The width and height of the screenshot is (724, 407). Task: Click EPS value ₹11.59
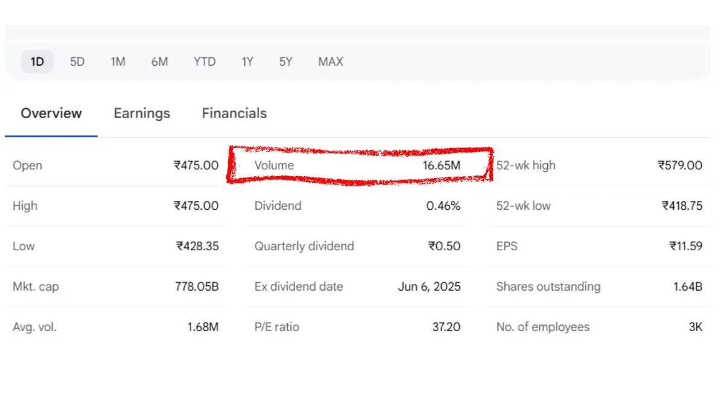pos(686,246)
